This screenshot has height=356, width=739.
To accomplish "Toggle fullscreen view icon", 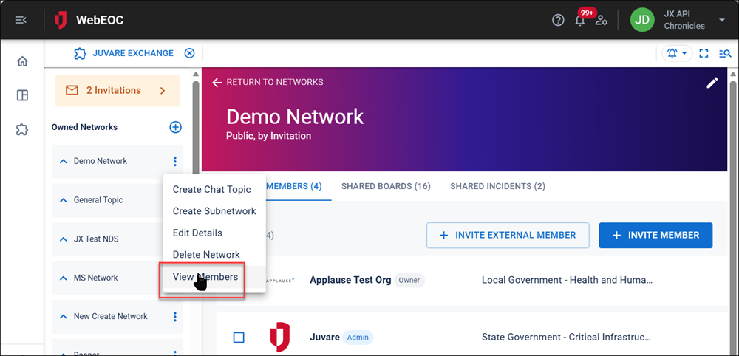I will [704, 53].
